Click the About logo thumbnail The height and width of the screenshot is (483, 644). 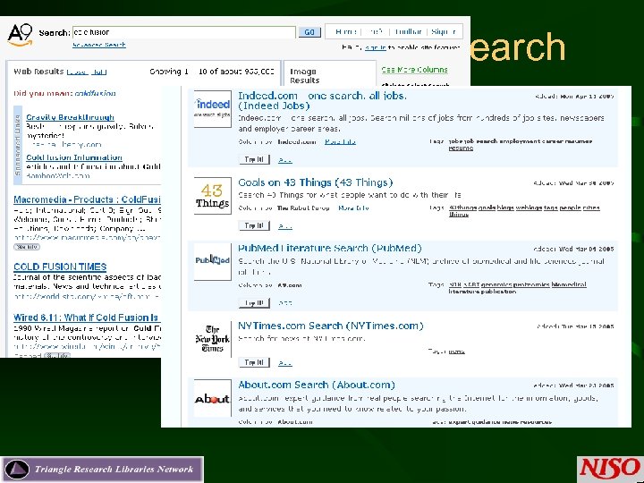click(x=212, y=398)
